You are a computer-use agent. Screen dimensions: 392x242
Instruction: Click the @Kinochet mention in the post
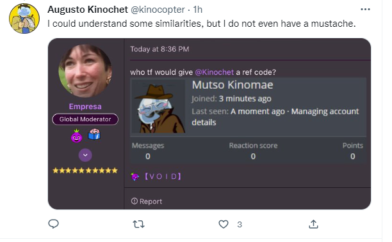214,72
